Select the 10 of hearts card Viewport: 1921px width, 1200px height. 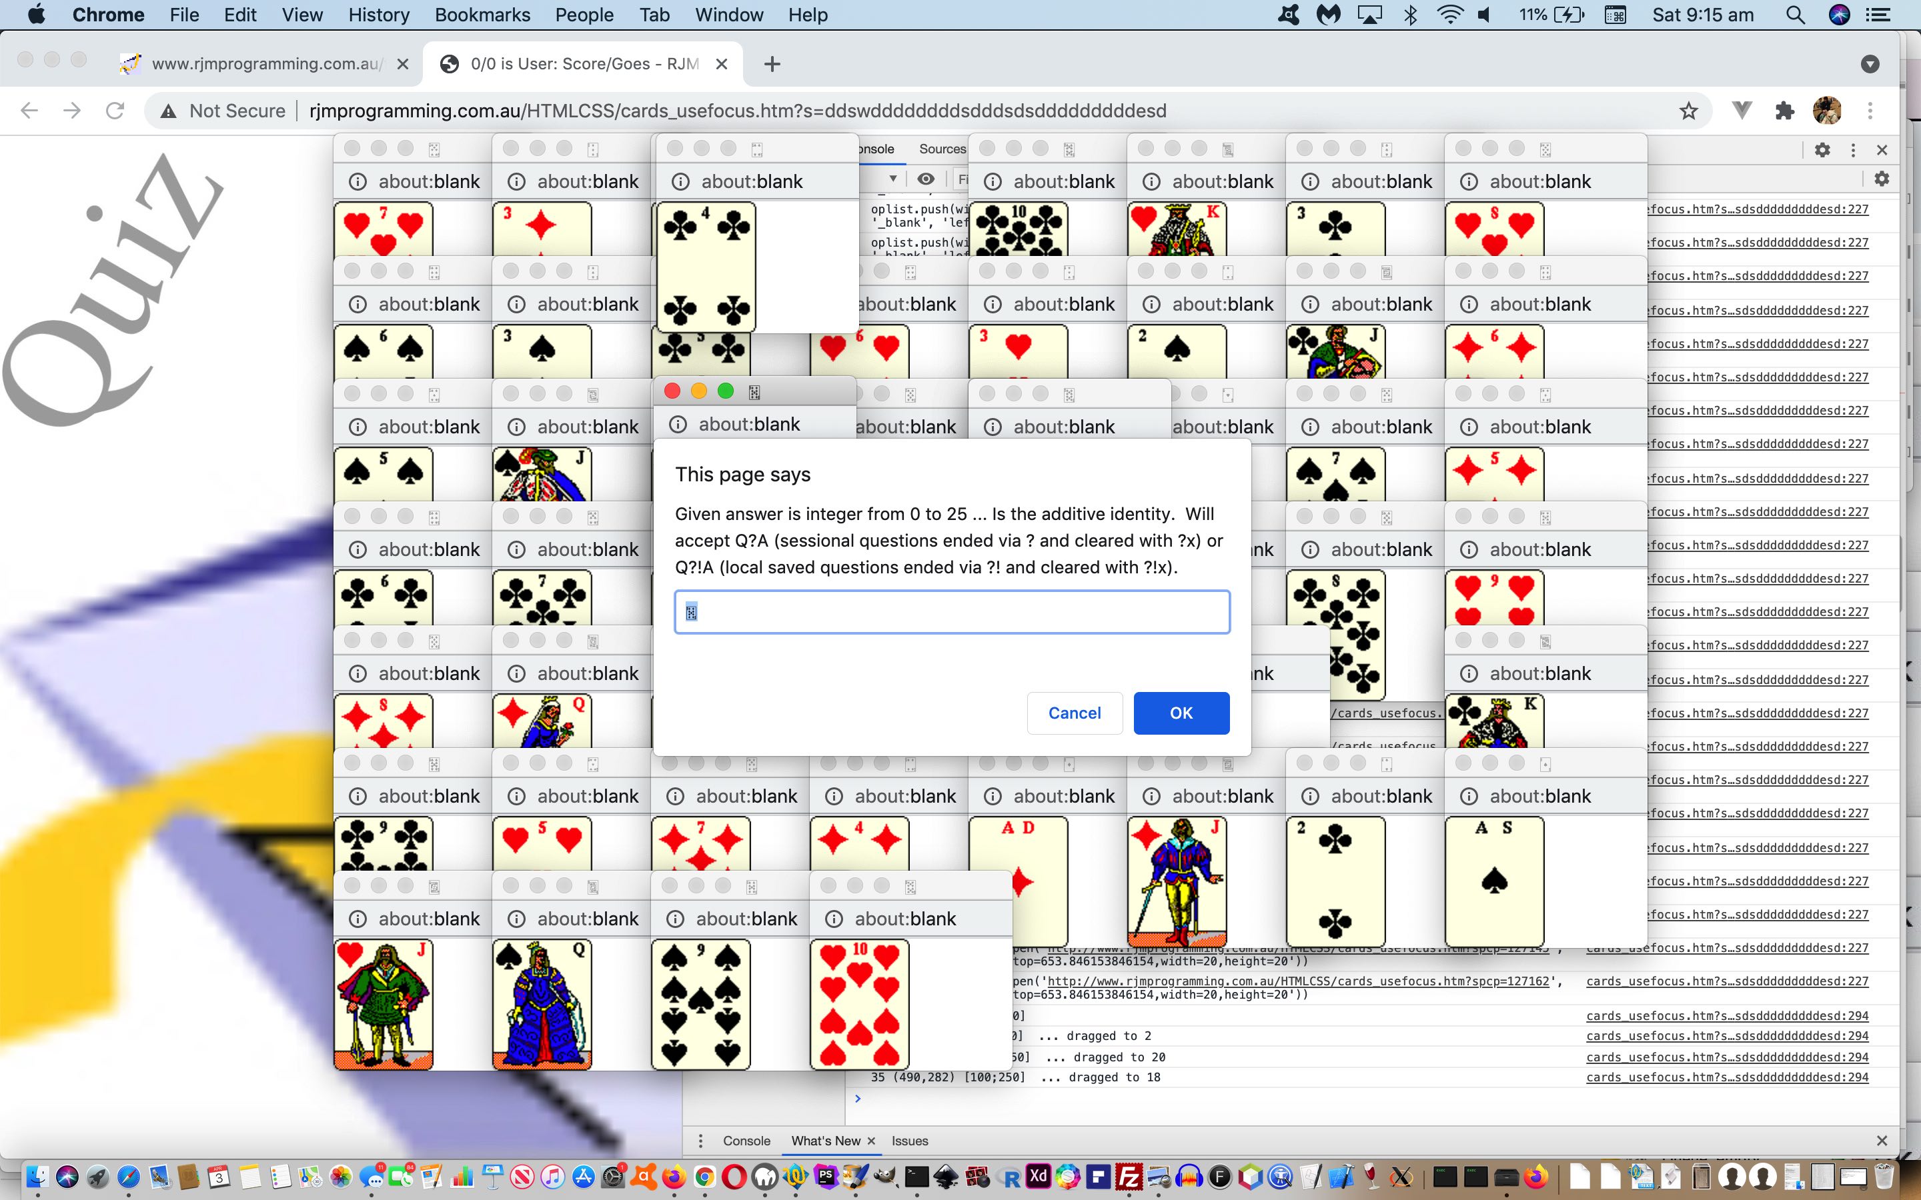coord(860,1005)
